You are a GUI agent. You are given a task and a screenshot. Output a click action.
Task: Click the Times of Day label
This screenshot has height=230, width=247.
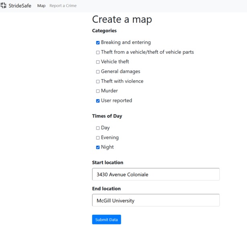(x=107, y=116)
